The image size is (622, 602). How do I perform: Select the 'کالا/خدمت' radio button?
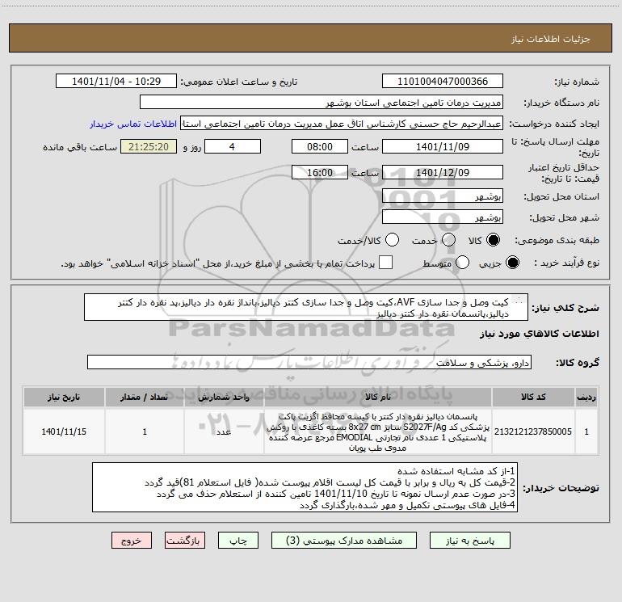[x=392, y=240]
